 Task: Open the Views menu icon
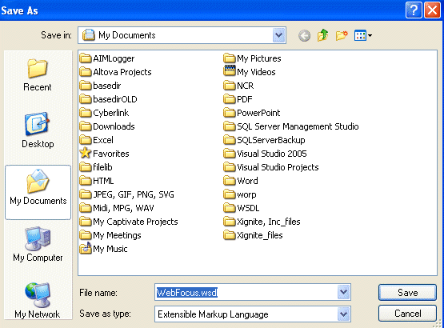(x=363, y=36)
